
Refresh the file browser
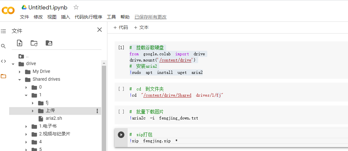[34, 43]
